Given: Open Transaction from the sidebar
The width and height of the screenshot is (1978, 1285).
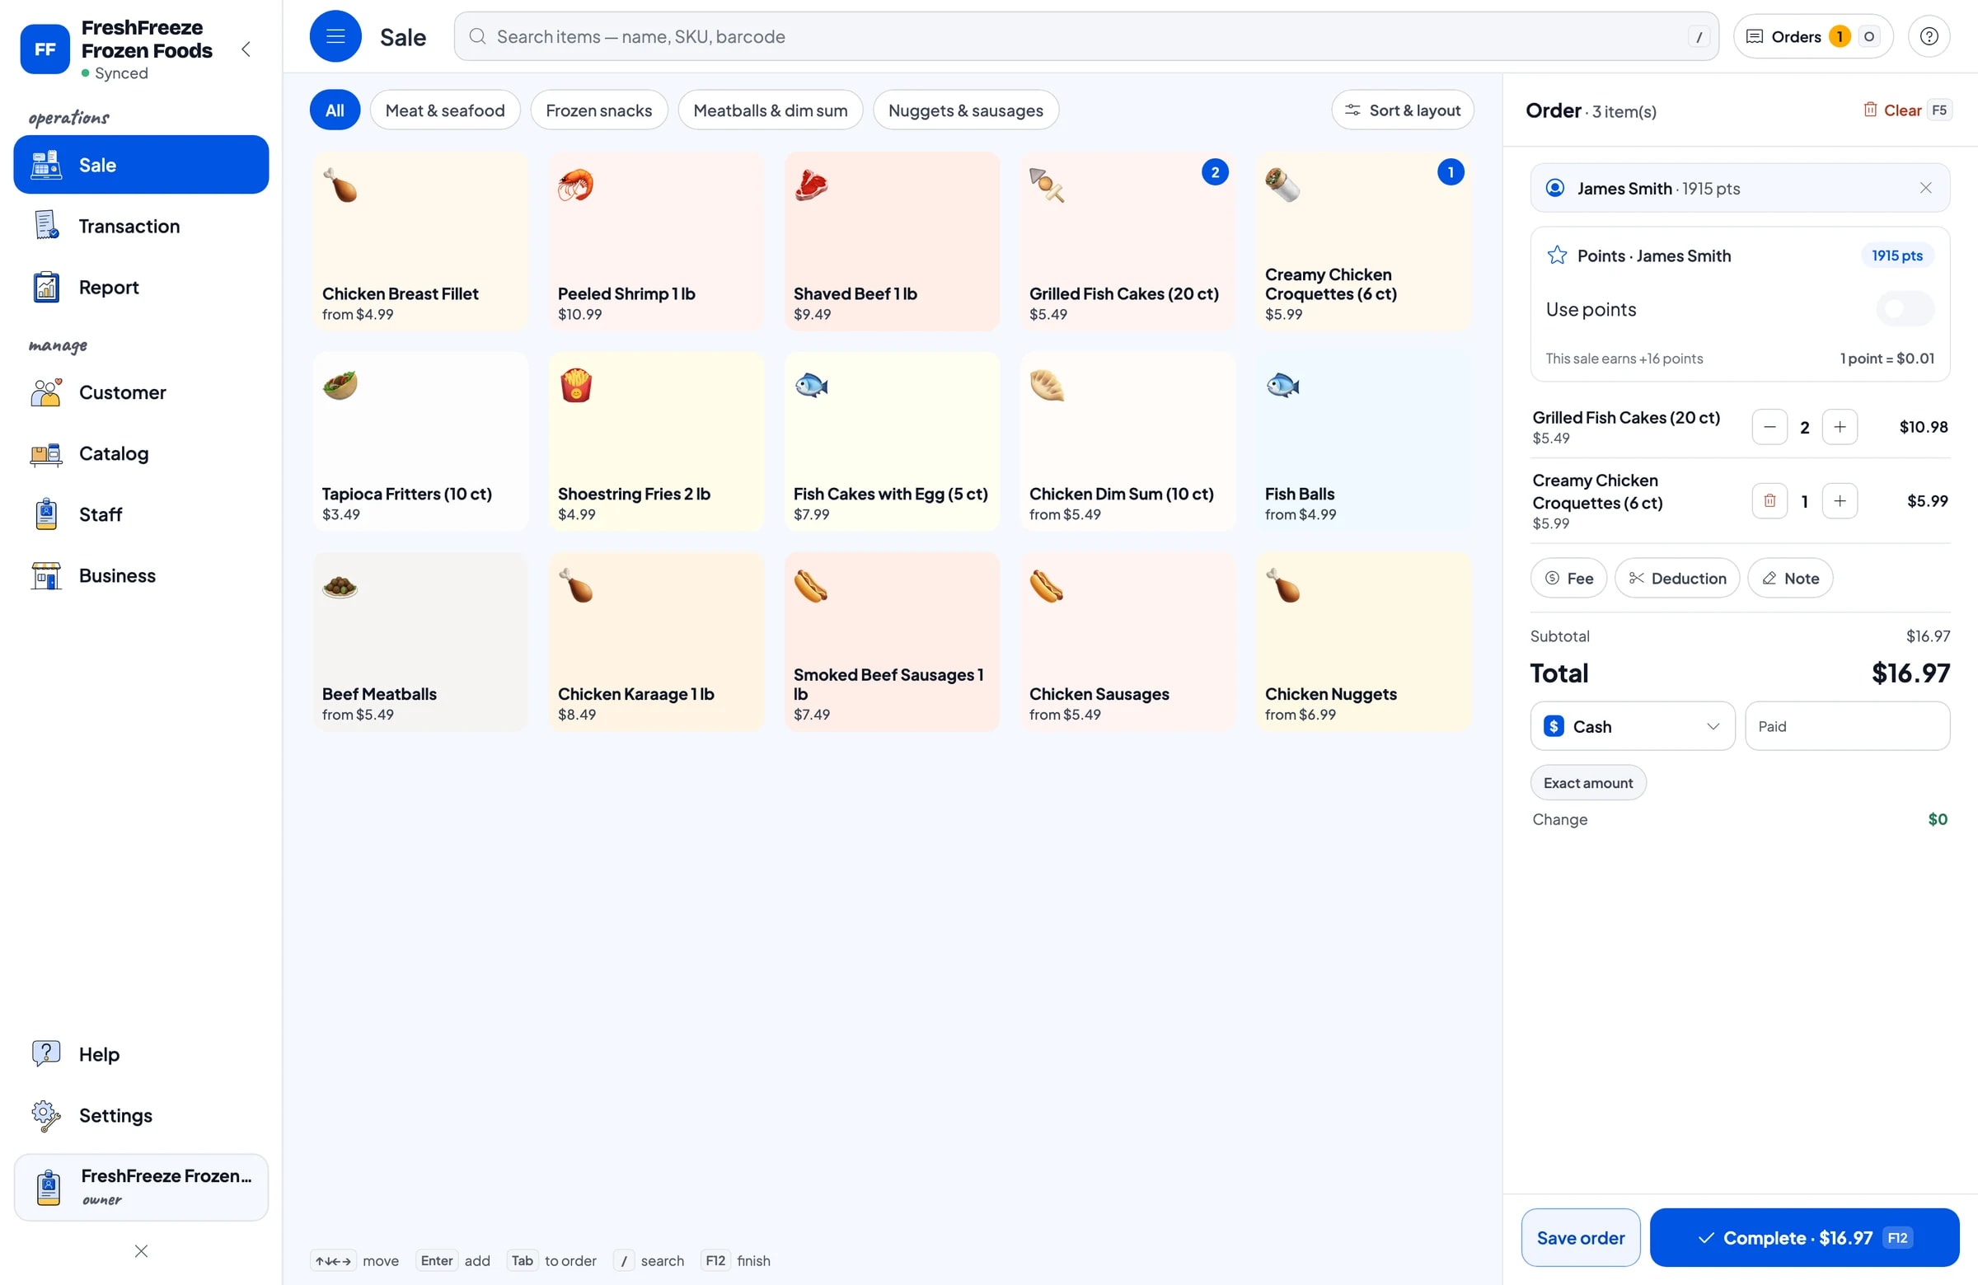Looking at the screenshot, I should click(141, 226).
